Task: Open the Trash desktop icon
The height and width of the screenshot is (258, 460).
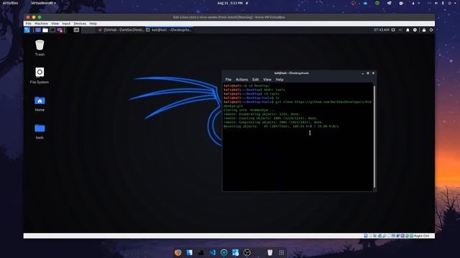Action: 40,48
